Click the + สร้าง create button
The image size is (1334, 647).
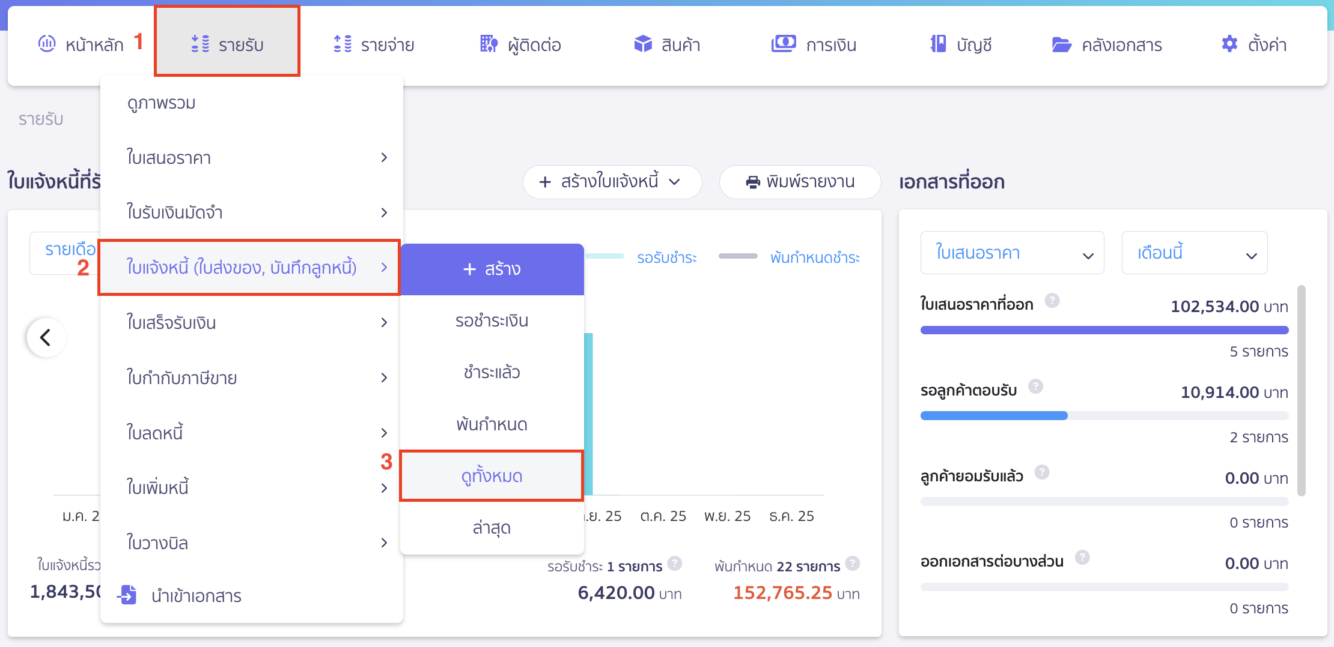492,268
